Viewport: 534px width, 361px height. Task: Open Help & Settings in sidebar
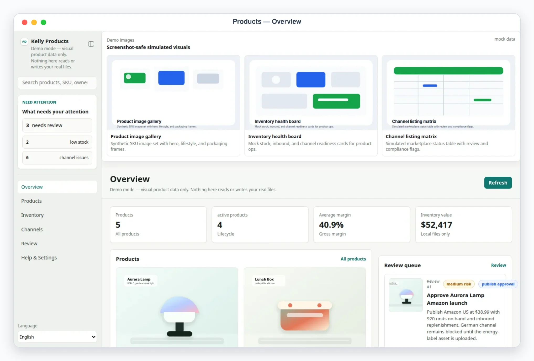39,258
